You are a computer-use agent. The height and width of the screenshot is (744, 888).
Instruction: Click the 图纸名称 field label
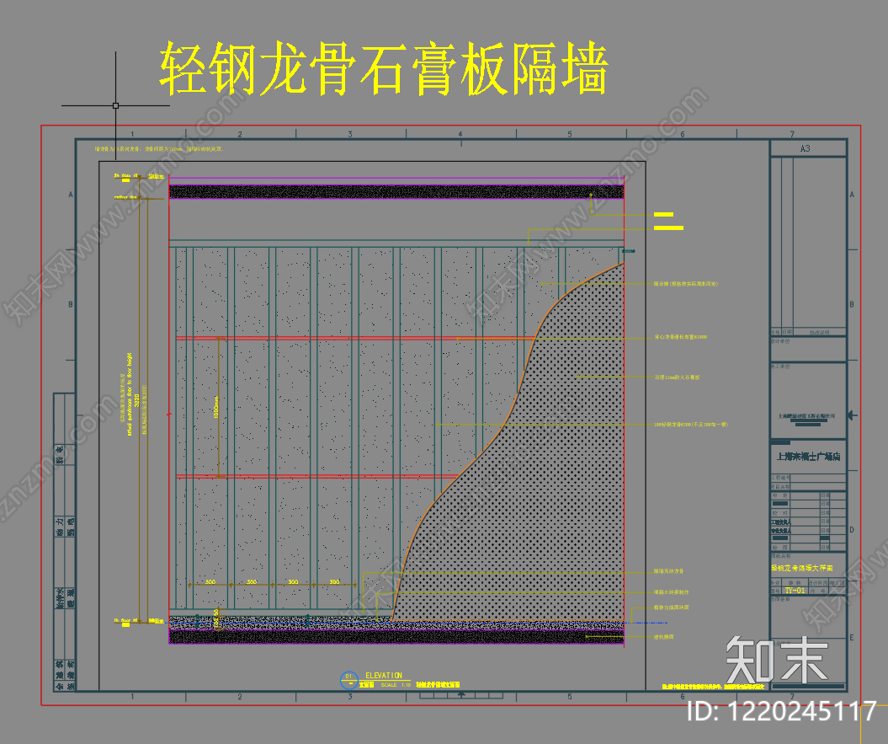click(780, 556)
